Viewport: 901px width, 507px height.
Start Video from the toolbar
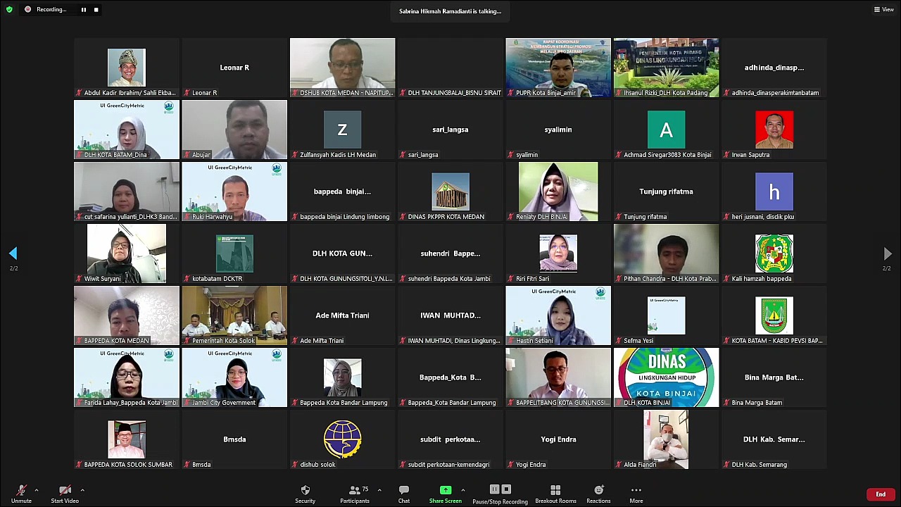[x=65, y=494]
